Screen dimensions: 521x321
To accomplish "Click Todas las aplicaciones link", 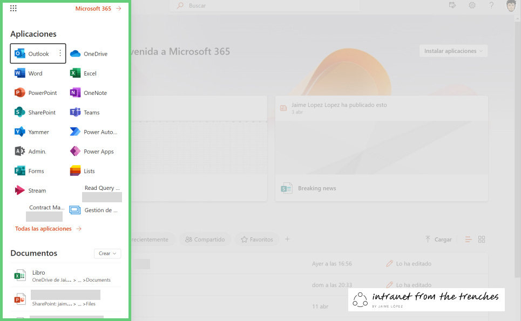I will point(48,229).
